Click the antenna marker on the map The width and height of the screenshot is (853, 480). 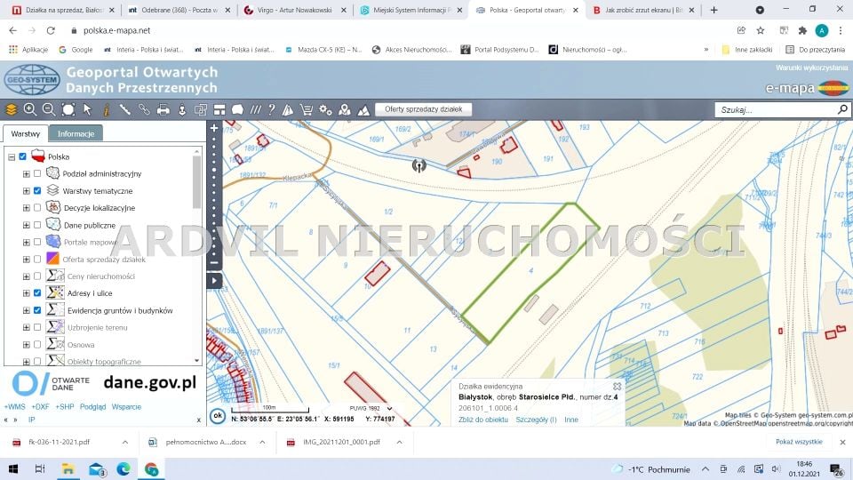pyautogui.click(x=419, y=165)
